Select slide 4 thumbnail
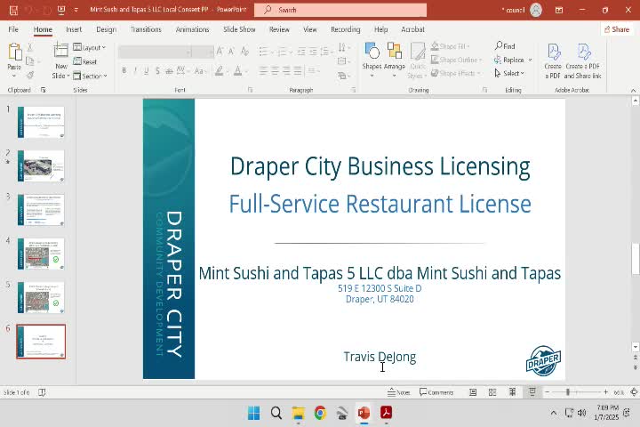640x427 pixels. [41, 254]
